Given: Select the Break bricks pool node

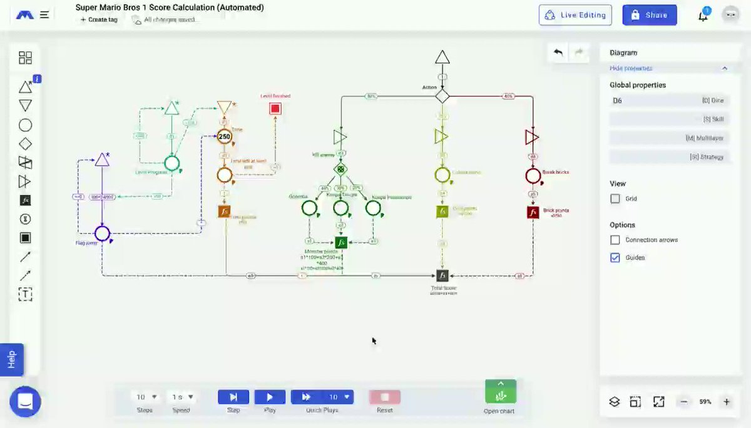Looking at the screenshot, I should [533, 176].
